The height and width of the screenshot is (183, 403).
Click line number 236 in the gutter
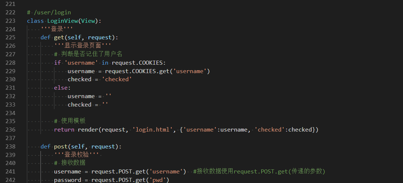10,130
